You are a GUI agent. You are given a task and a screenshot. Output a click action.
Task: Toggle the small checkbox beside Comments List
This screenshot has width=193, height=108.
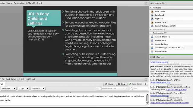point(101,88)
